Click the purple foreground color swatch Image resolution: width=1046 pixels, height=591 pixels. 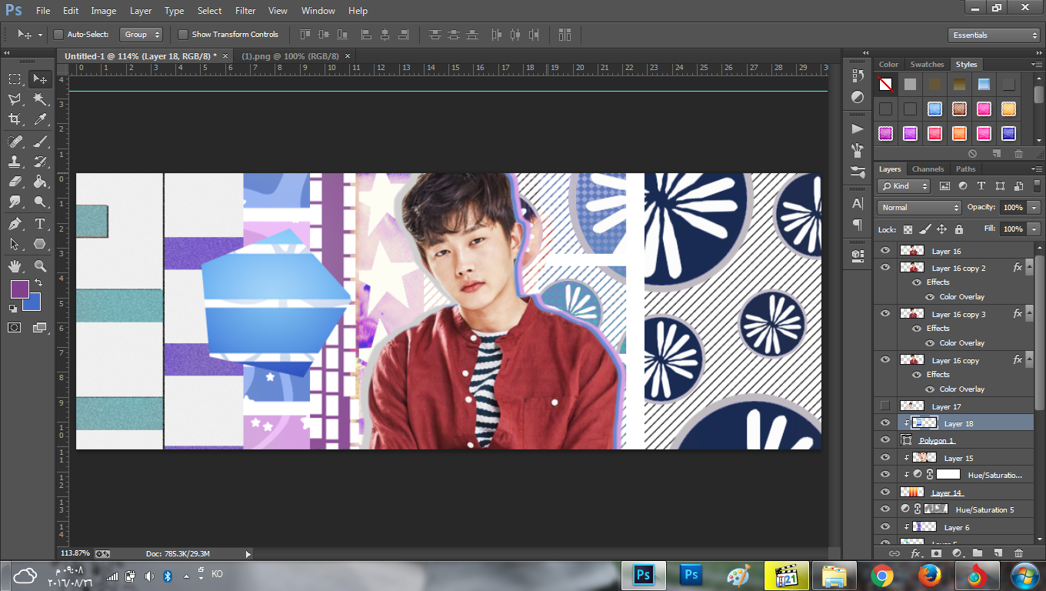point(19,289)
